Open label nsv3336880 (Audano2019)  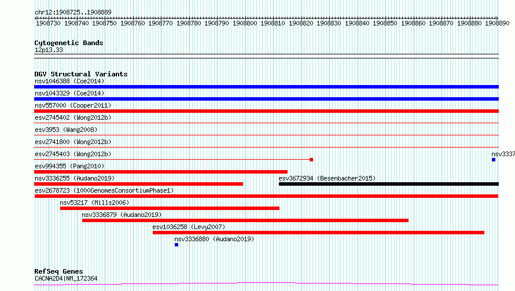tap(214, 239)
